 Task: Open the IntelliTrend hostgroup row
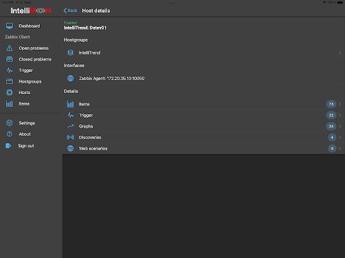(x=203, y=52)
